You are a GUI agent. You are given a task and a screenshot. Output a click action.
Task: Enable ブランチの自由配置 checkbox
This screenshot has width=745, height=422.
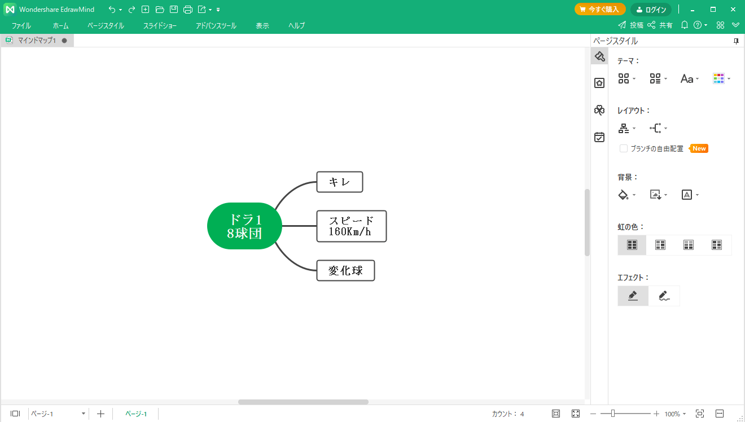tap(624, 148)
